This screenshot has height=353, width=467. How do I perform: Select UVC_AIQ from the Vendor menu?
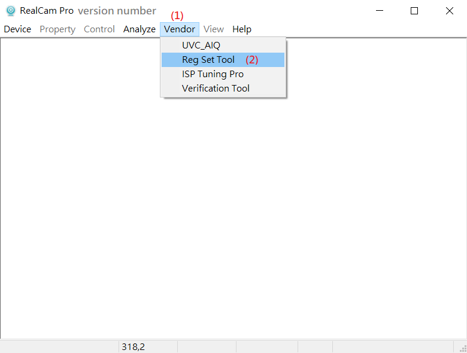click(223, 45)
